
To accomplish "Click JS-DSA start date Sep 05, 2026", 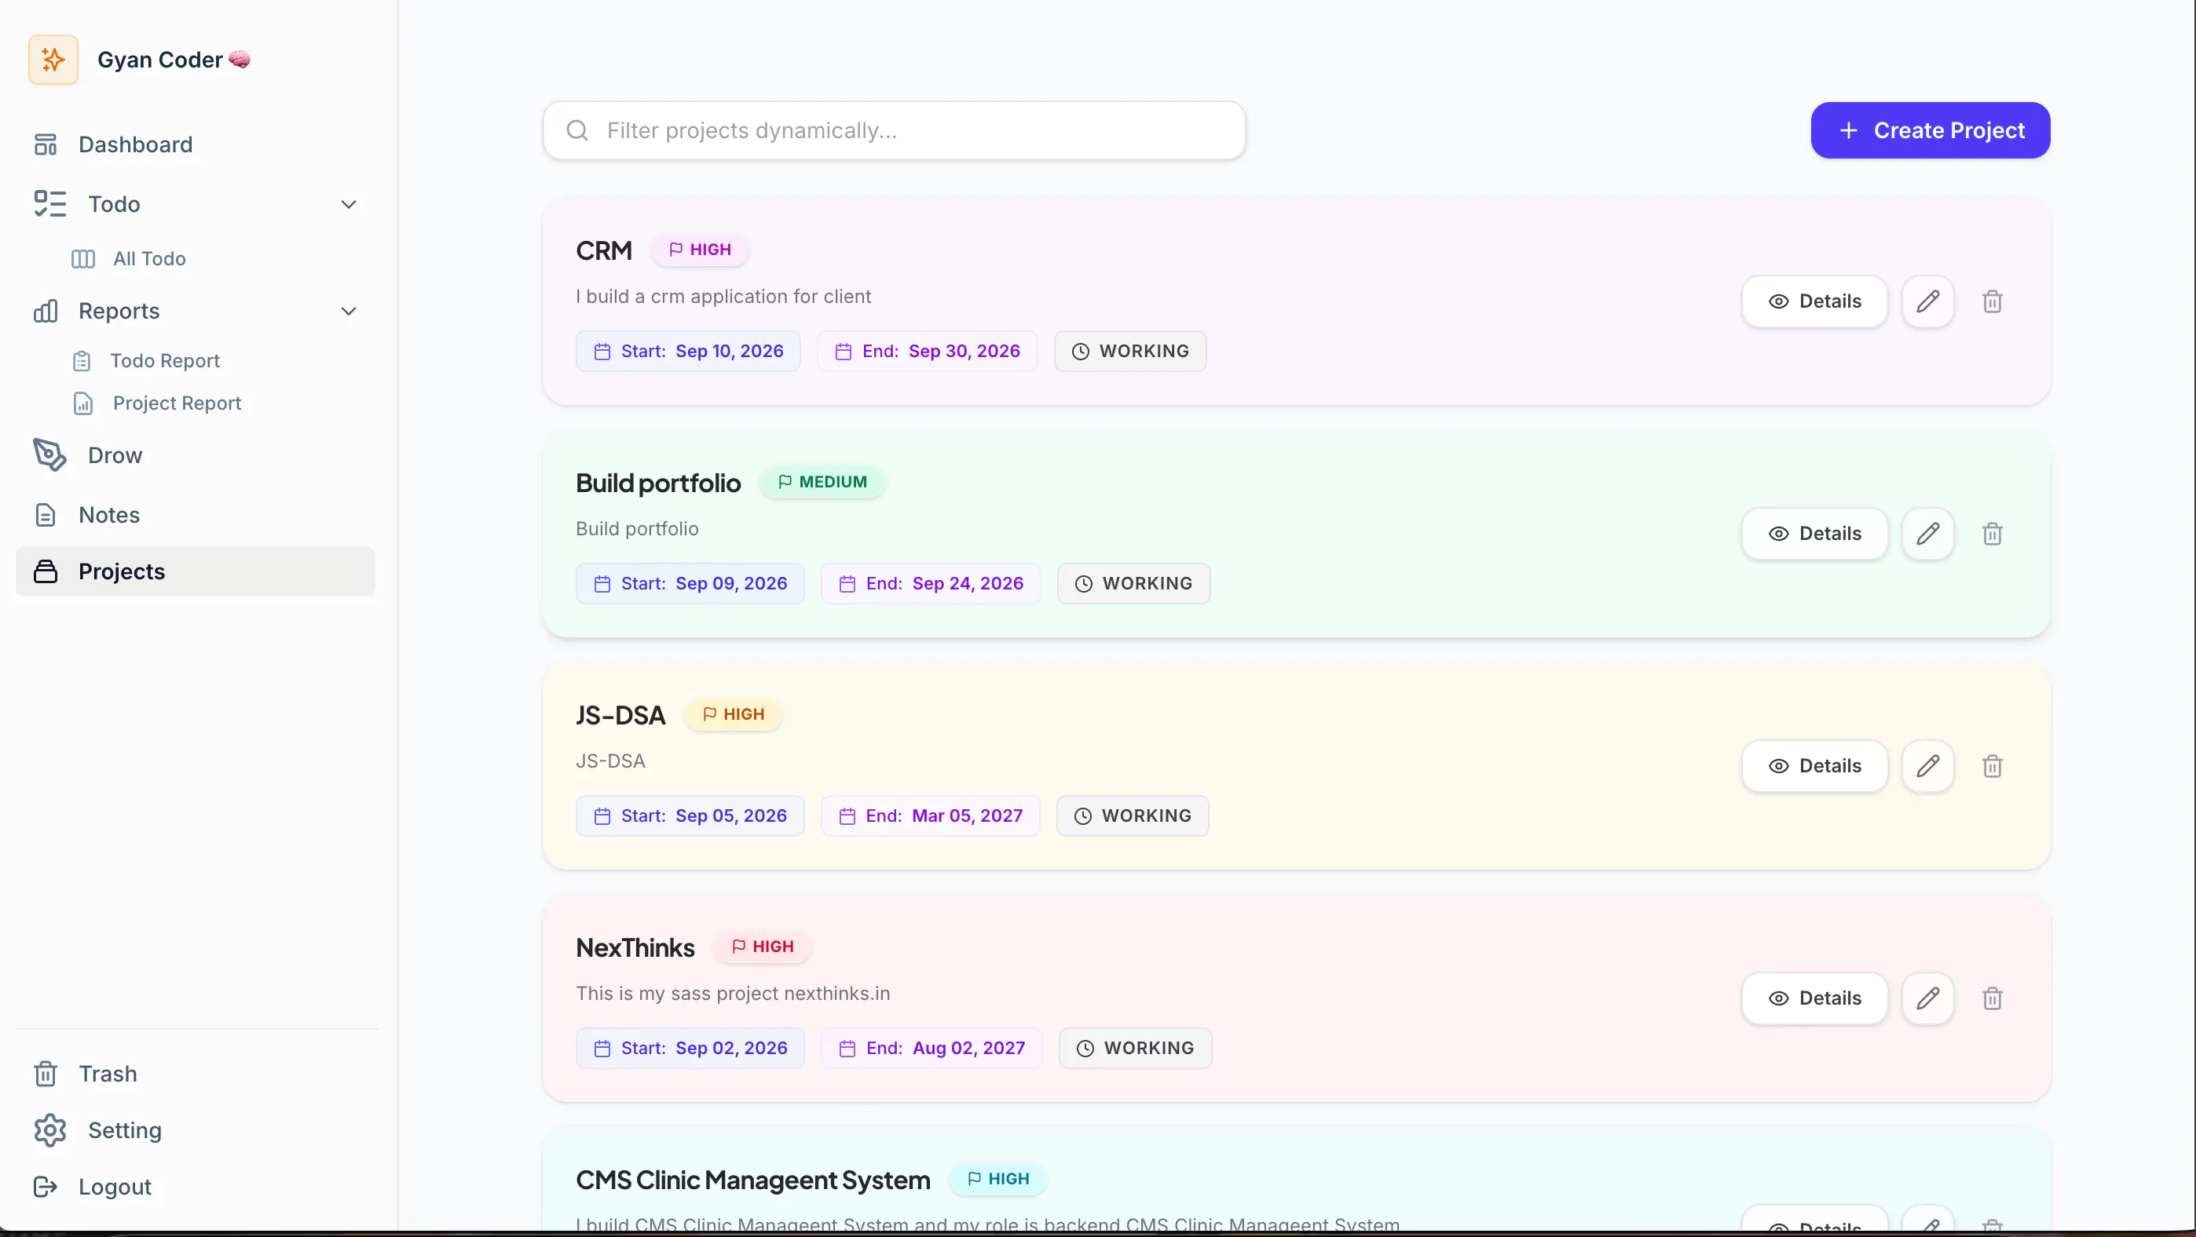I will click(690, 816).
